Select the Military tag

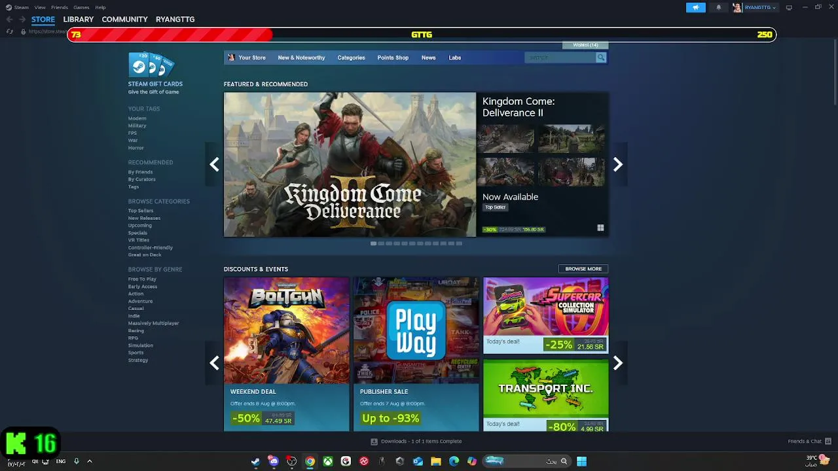click(x=137, y=126)
